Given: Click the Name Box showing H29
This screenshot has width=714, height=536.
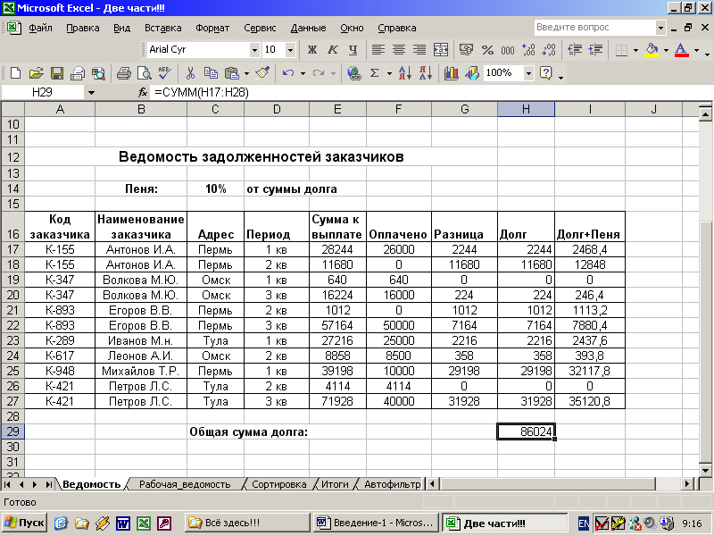Looking at the screenshot, I should tap(41, 92).
